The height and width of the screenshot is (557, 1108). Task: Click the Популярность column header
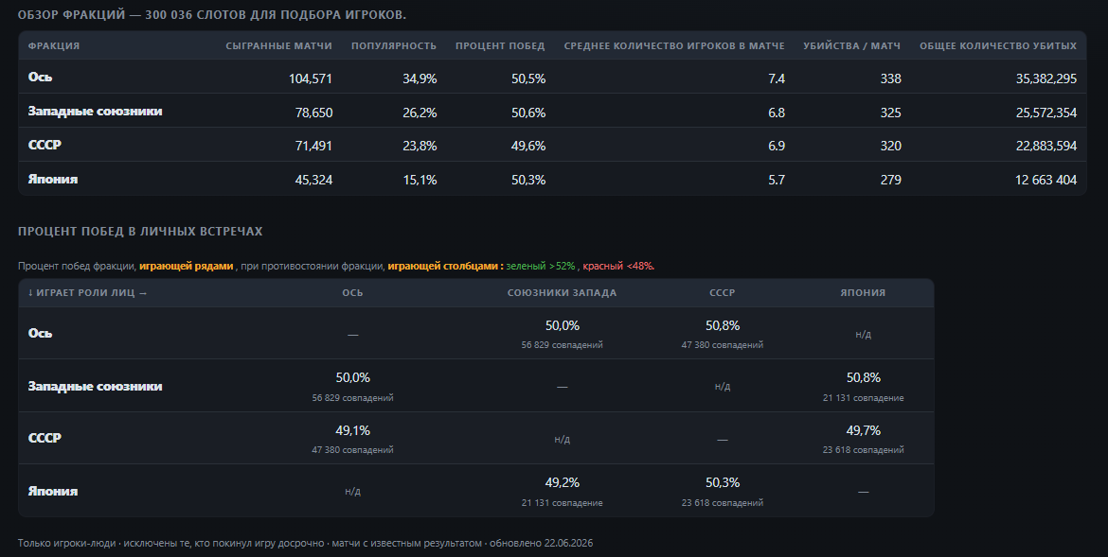[394, 46]
